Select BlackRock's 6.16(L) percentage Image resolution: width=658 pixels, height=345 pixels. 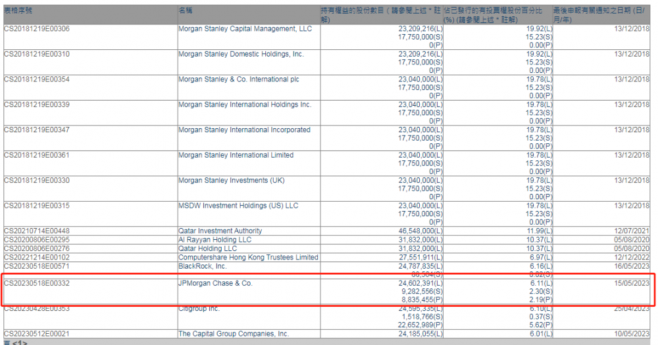[x=542, y=266]
